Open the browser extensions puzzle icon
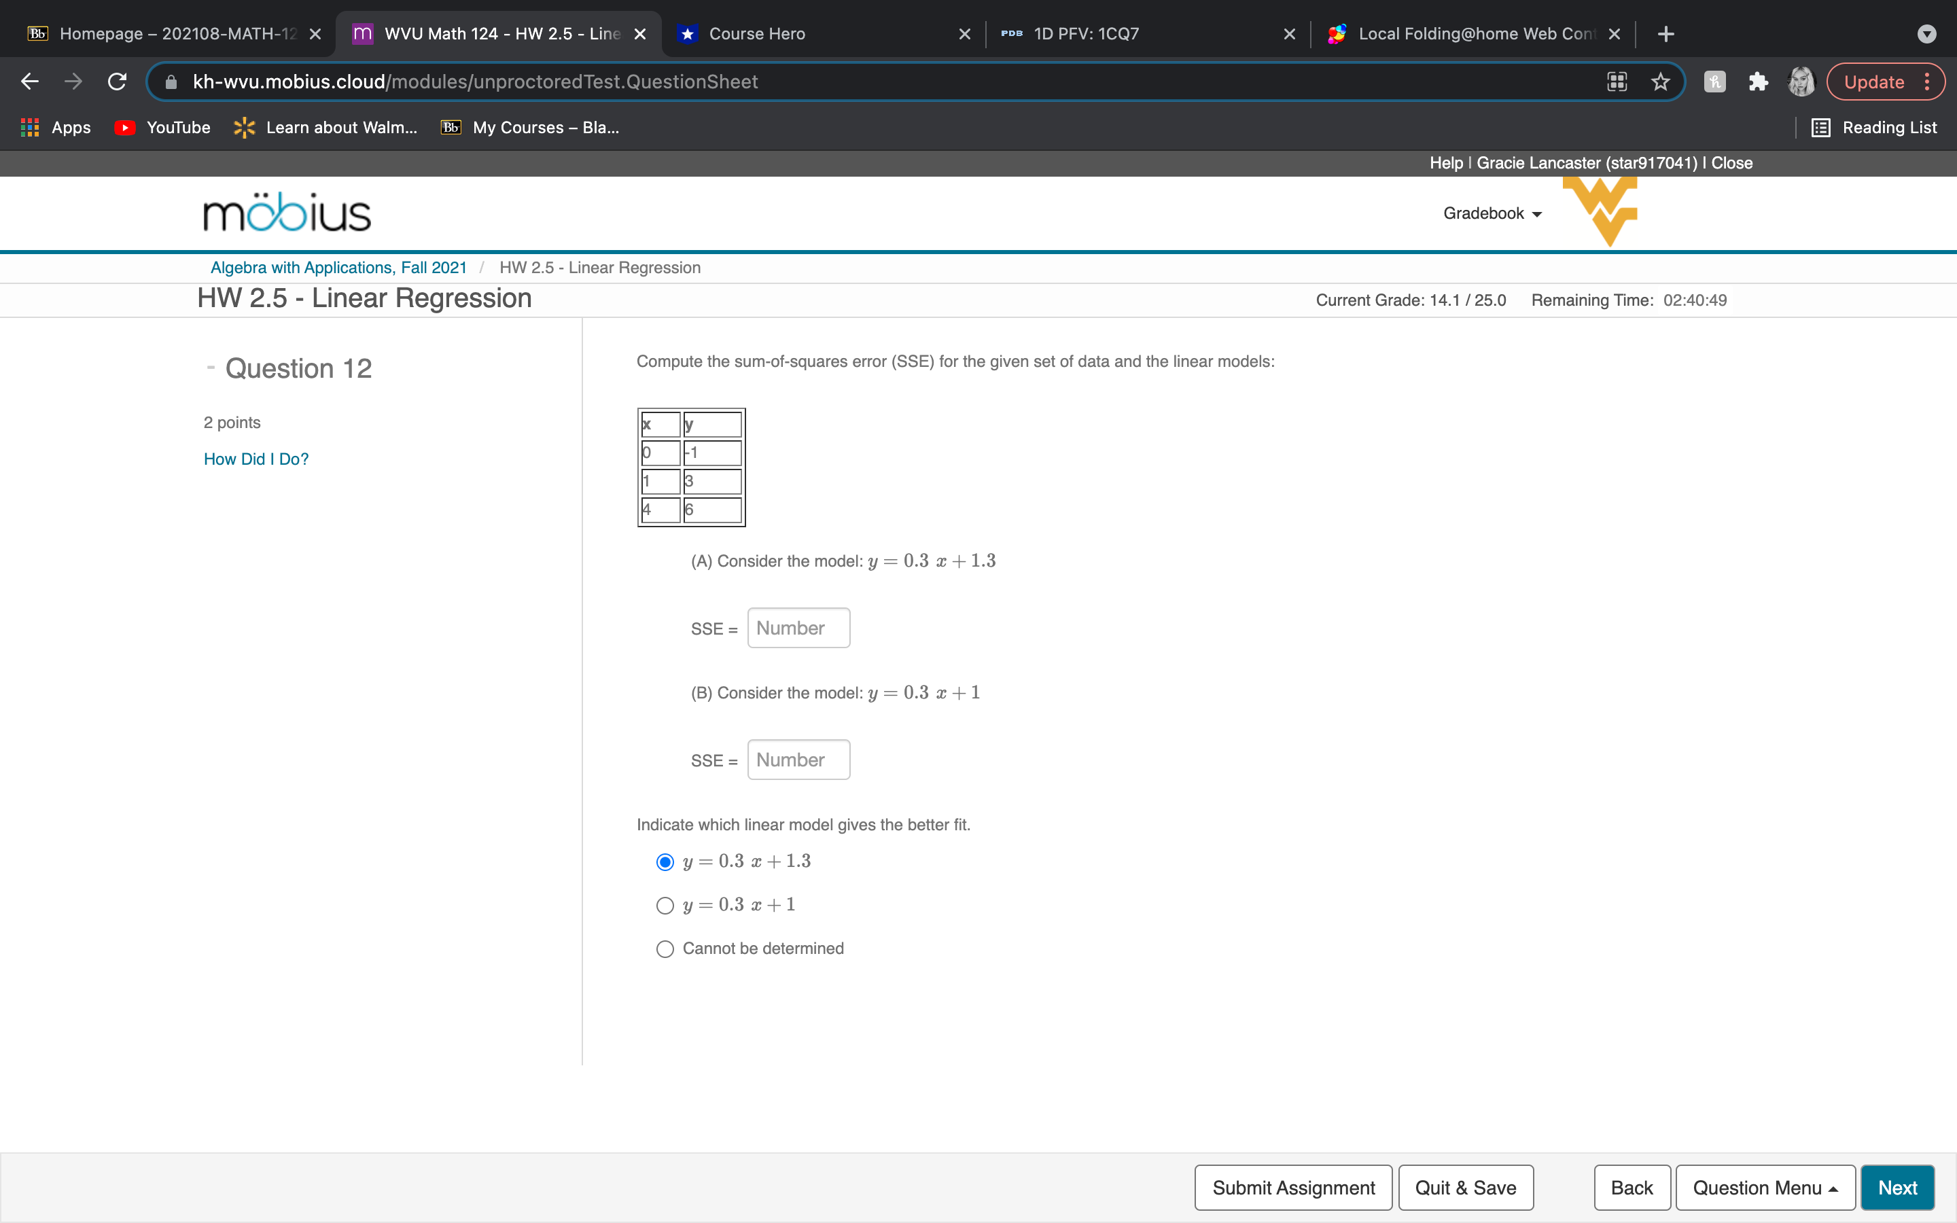 click(x=1757, y=81)
